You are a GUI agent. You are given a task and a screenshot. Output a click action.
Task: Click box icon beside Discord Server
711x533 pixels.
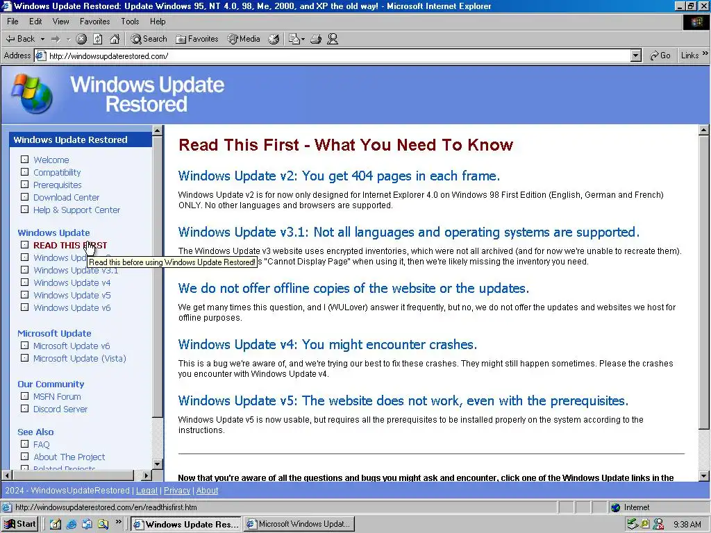[x=24, y=408]
